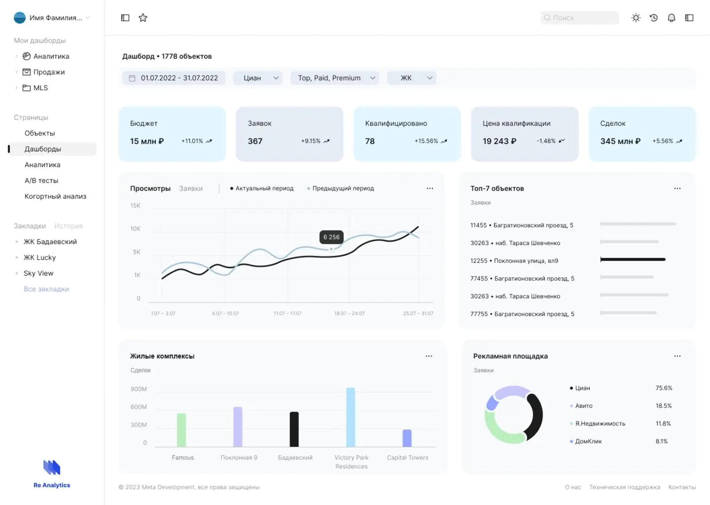
Task: Switch chart to the Заявки tab
Action: [x=191, y=188]
